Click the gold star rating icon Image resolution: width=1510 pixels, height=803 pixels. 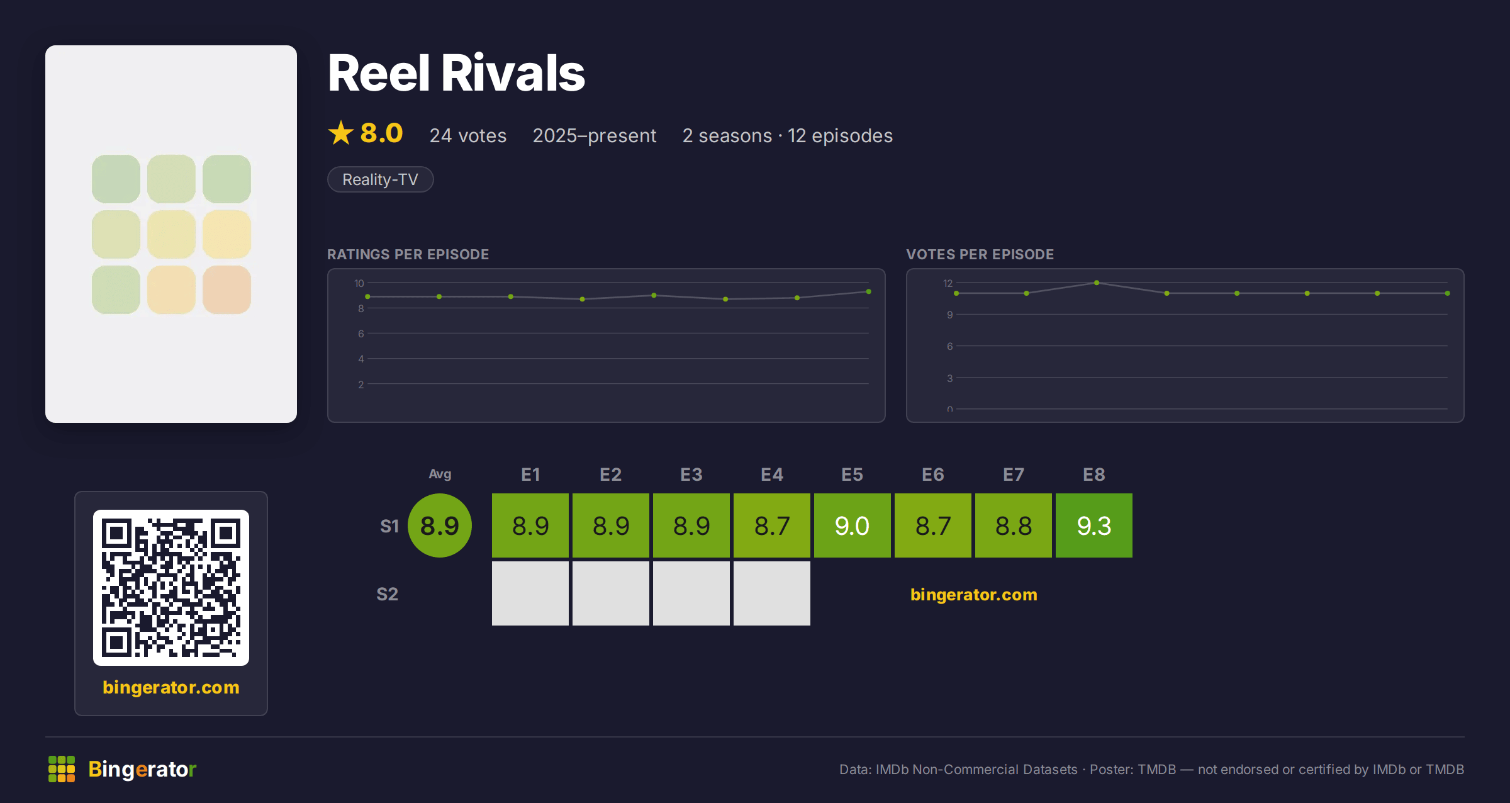341,133
